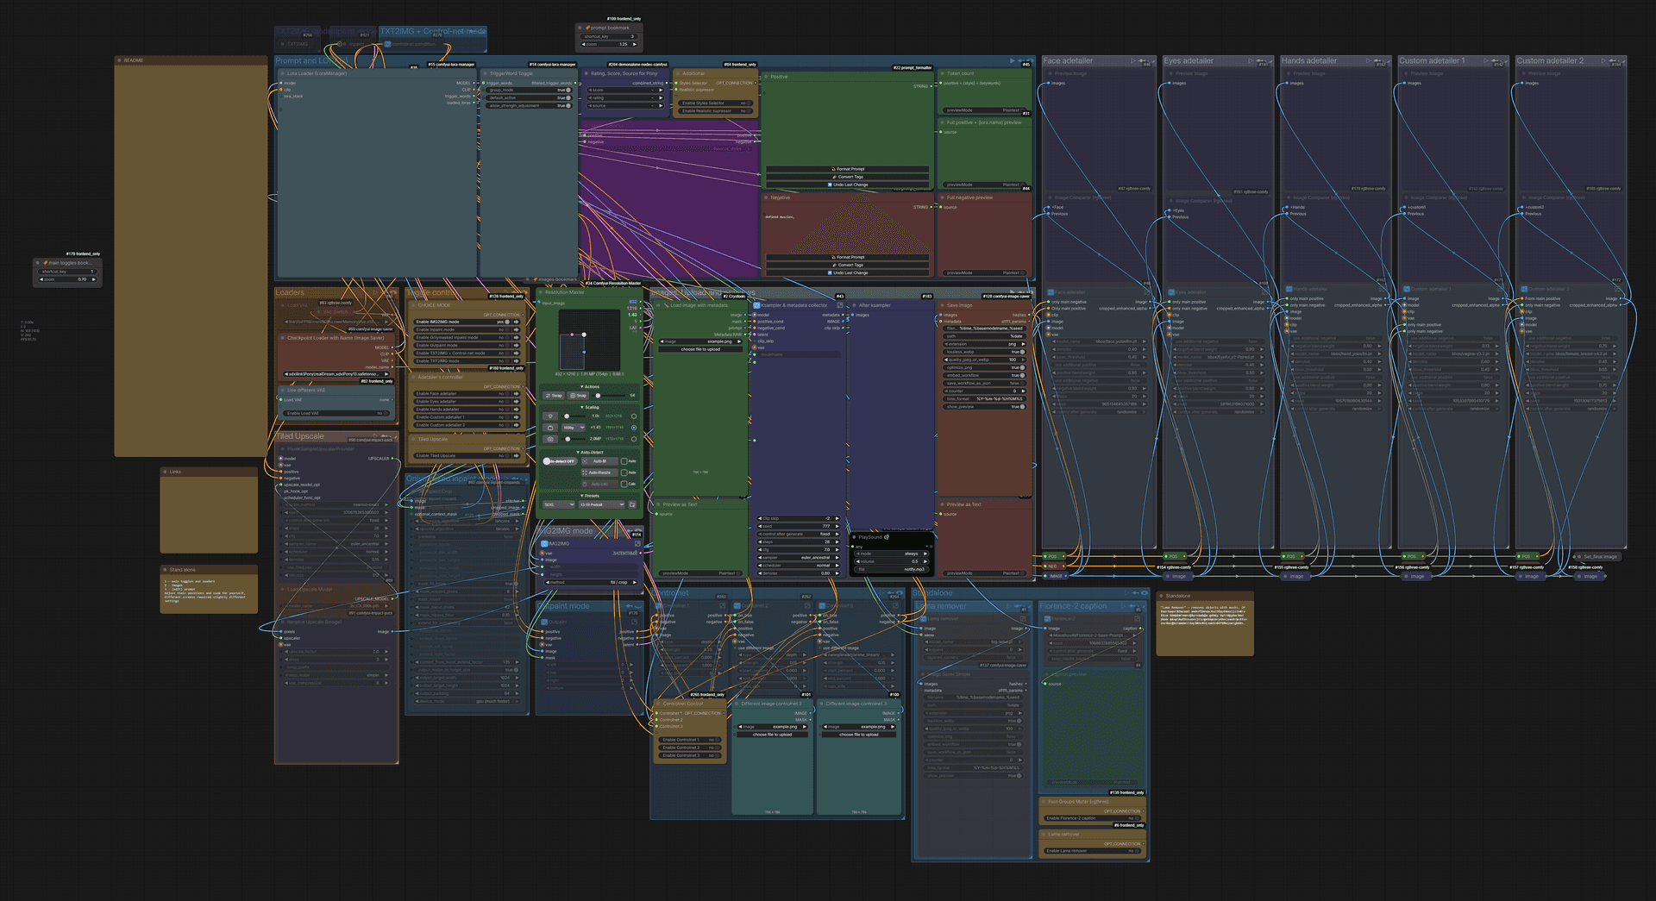Image resolution: width=1656 pixels, height=901 pixels.
Task: Toggle Enable Florence-2 caption switch
Action: (x=1137, y=818)
